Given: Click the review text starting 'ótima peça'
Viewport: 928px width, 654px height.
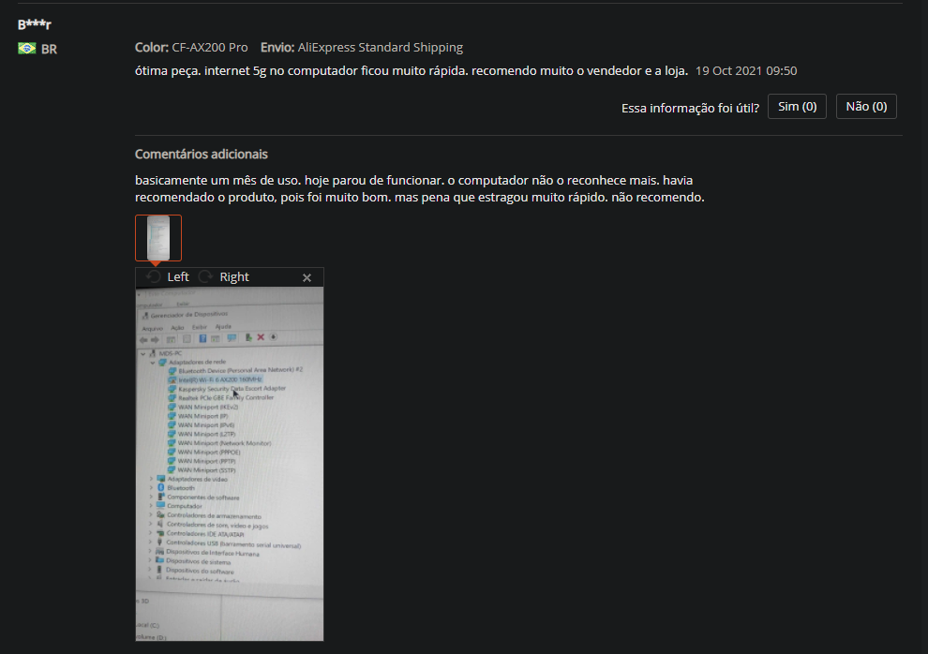Looking at the screenshot, I should click(412, 71).
